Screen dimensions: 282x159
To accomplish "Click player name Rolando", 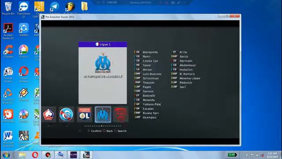I will tap(148, 100).
